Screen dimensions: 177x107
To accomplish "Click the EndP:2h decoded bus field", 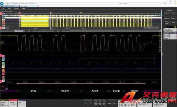I will (117, 91).
